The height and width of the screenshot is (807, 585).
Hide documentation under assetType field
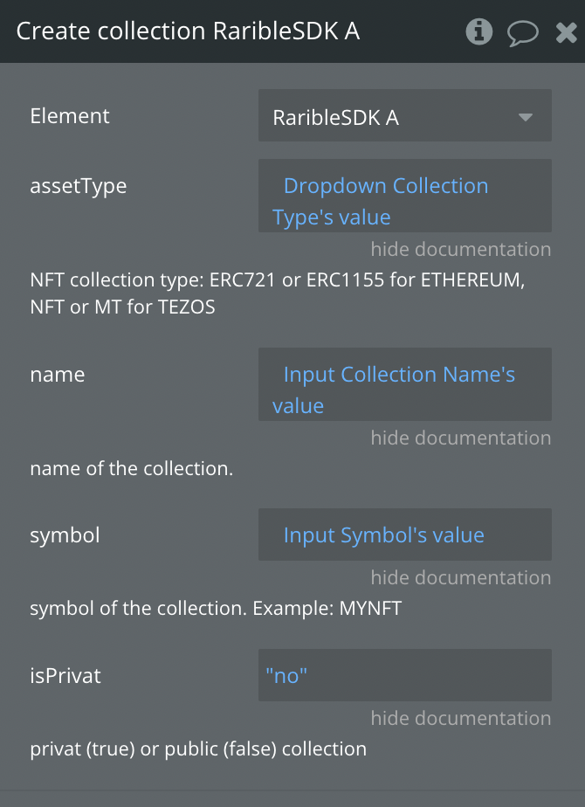pyautogui.click(x=460, y=249)
